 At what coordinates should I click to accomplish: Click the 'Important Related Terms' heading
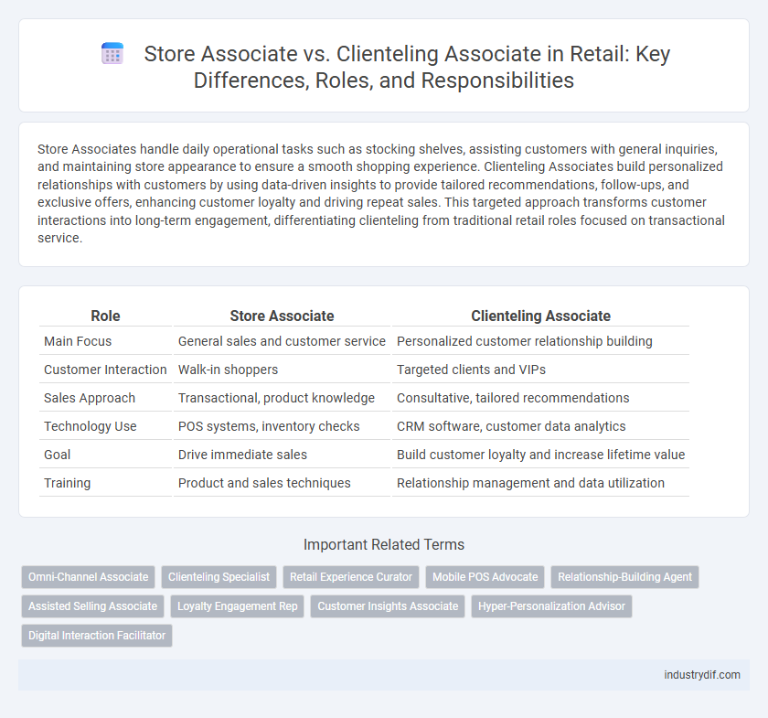[384, 544]
